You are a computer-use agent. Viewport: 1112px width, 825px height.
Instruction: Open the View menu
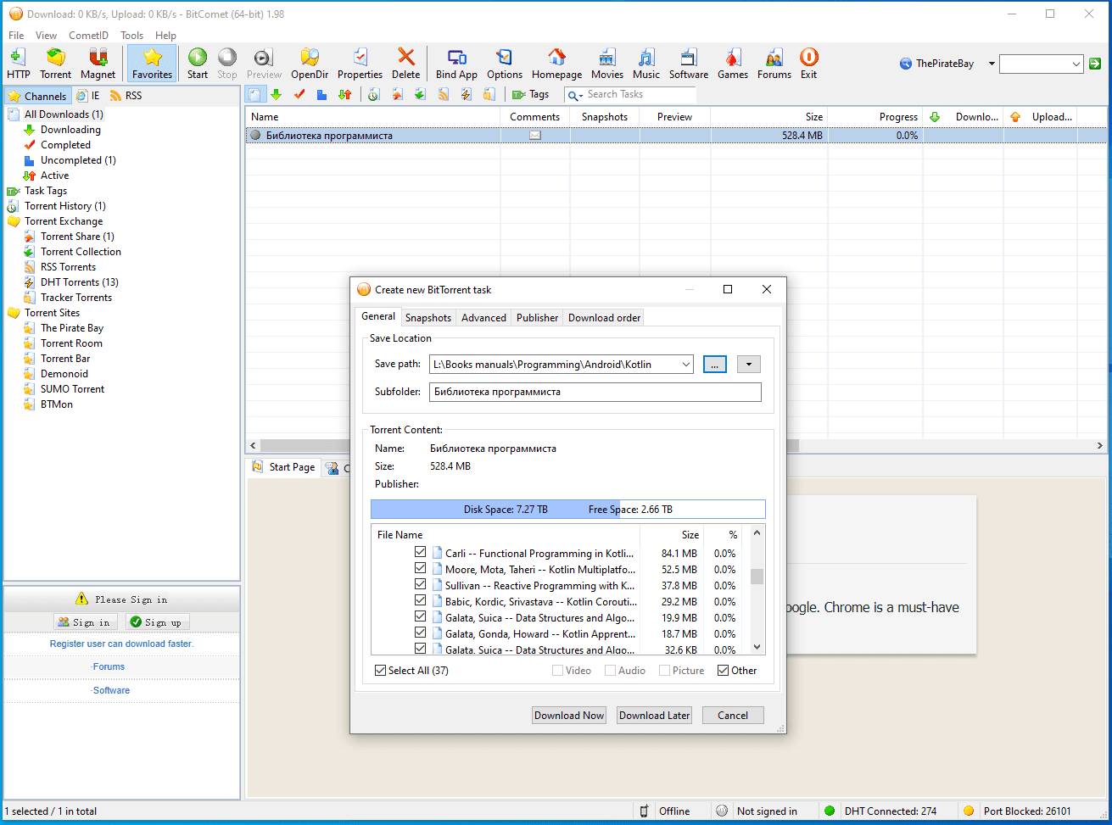pos(46,35)
